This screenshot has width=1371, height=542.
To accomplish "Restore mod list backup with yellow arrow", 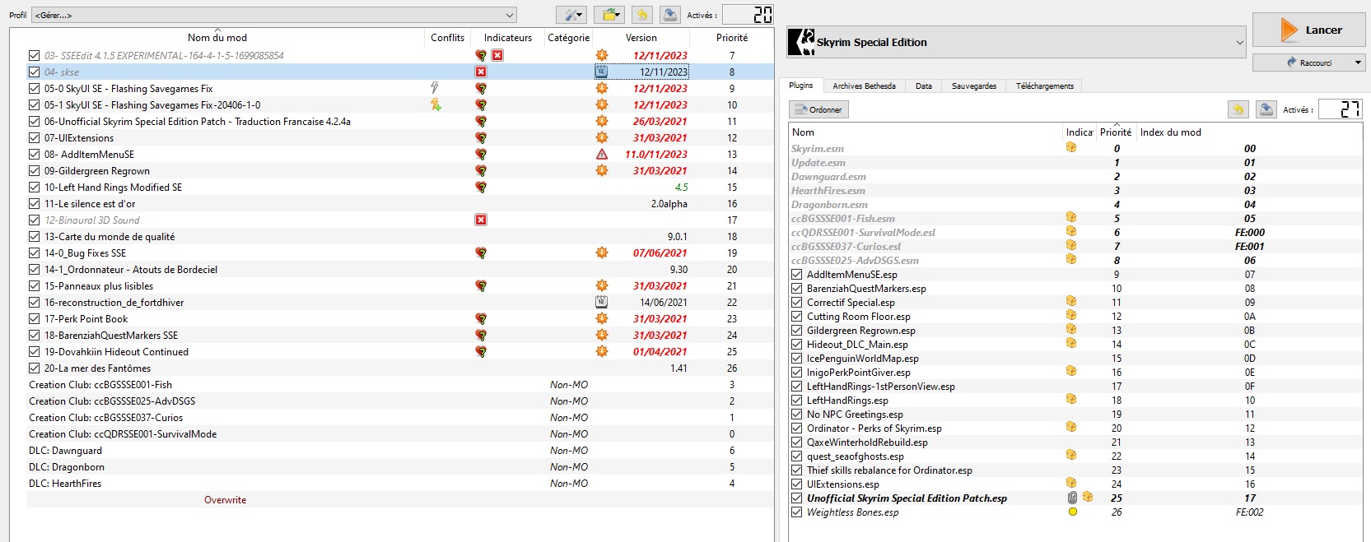I will 642,15.
